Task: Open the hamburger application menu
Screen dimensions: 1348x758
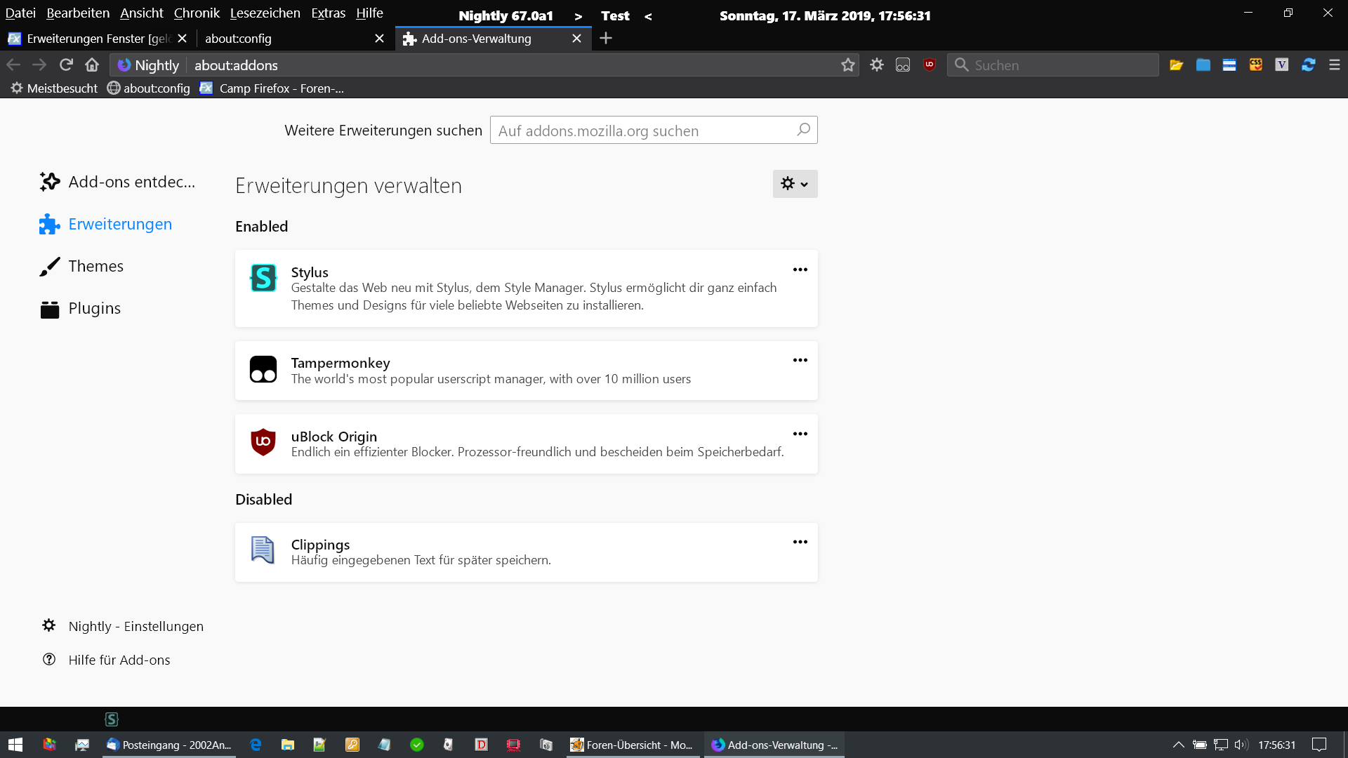Action: point(1335,65)
